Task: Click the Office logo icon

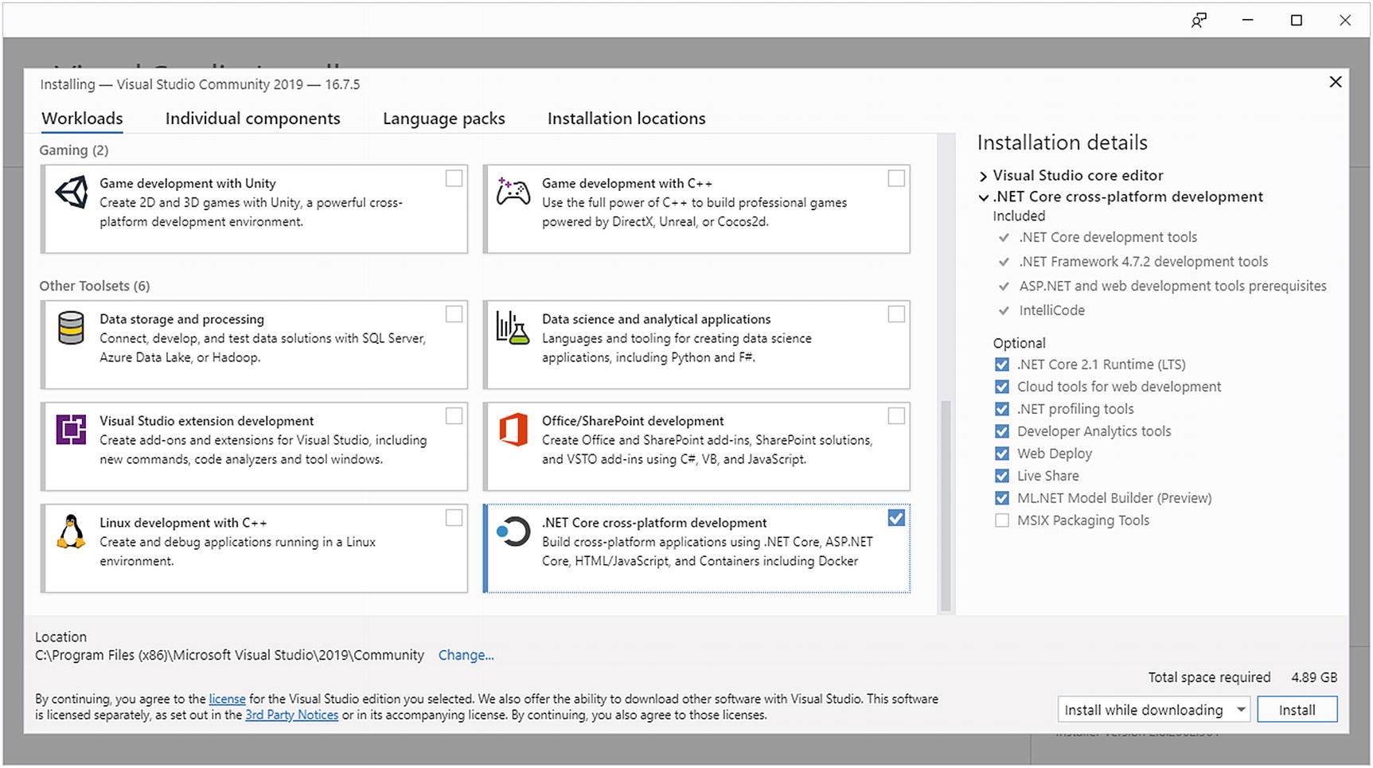Action: pos(513,430)
